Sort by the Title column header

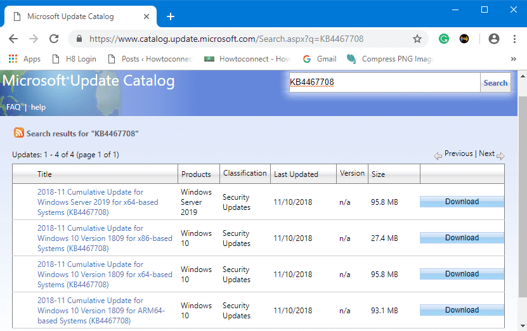[44, 174]
